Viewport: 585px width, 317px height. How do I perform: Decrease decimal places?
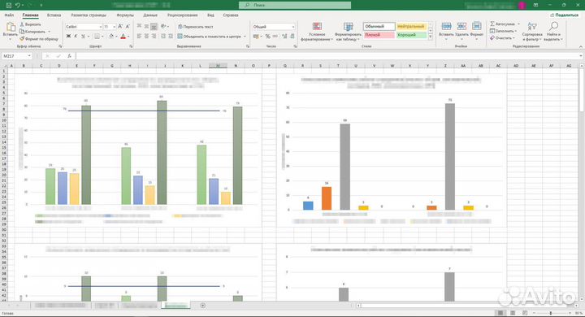click(x=292, y=37)
